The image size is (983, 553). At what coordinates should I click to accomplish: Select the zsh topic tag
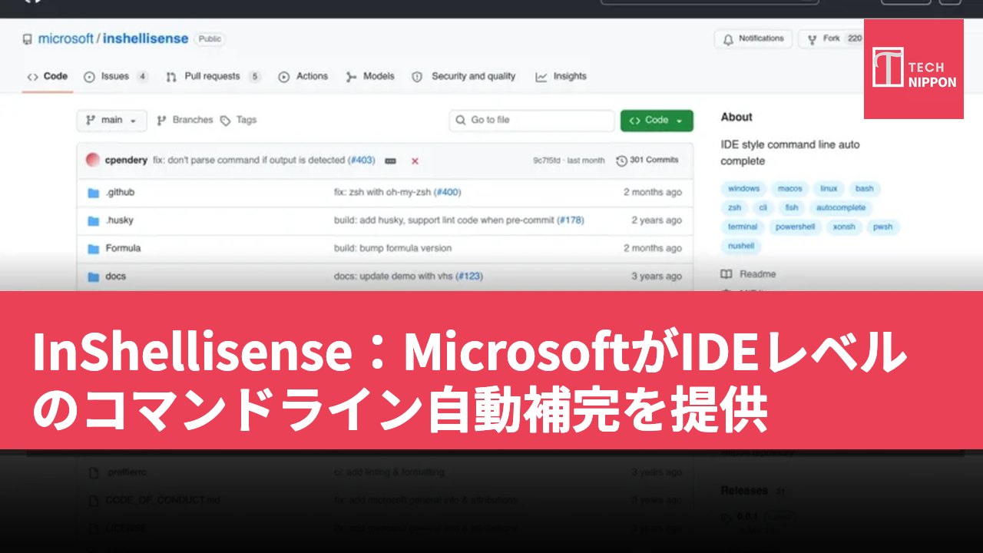point(735,208)
